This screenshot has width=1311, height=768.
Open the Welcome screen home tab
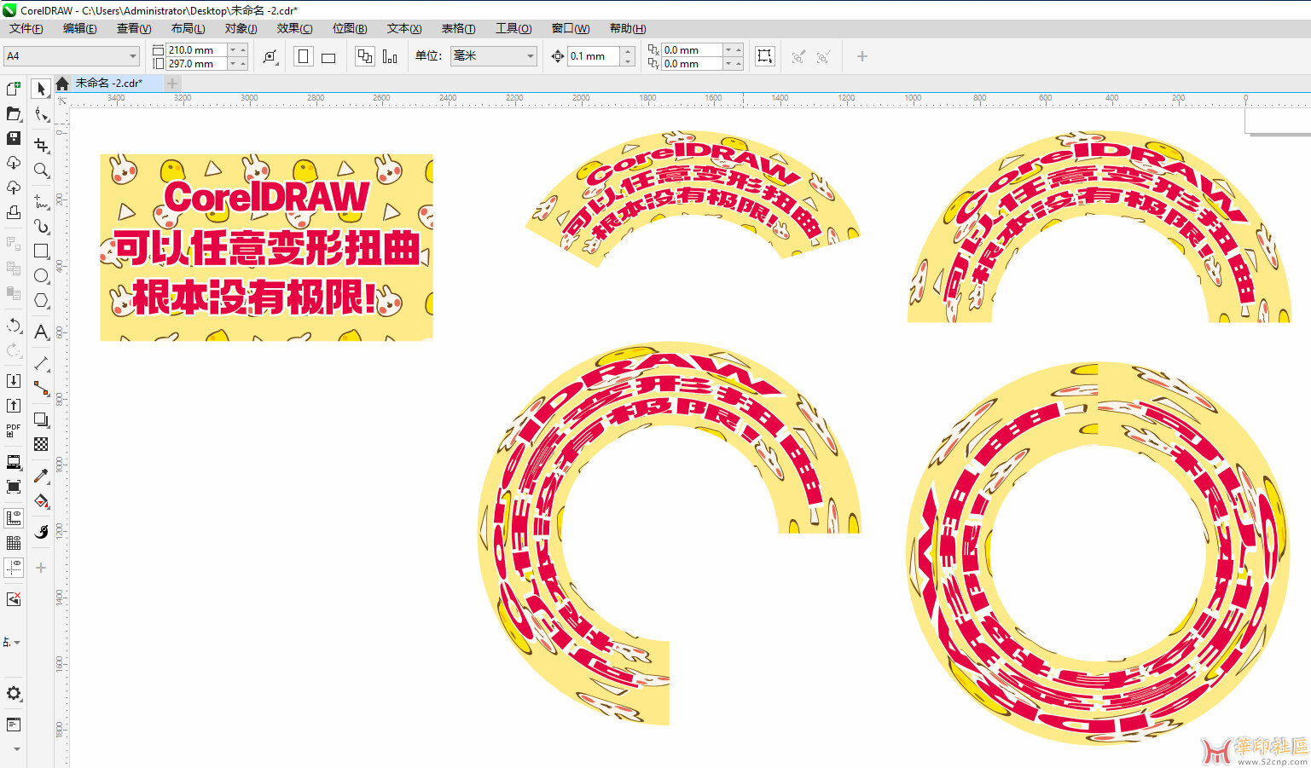click(62, 83)
